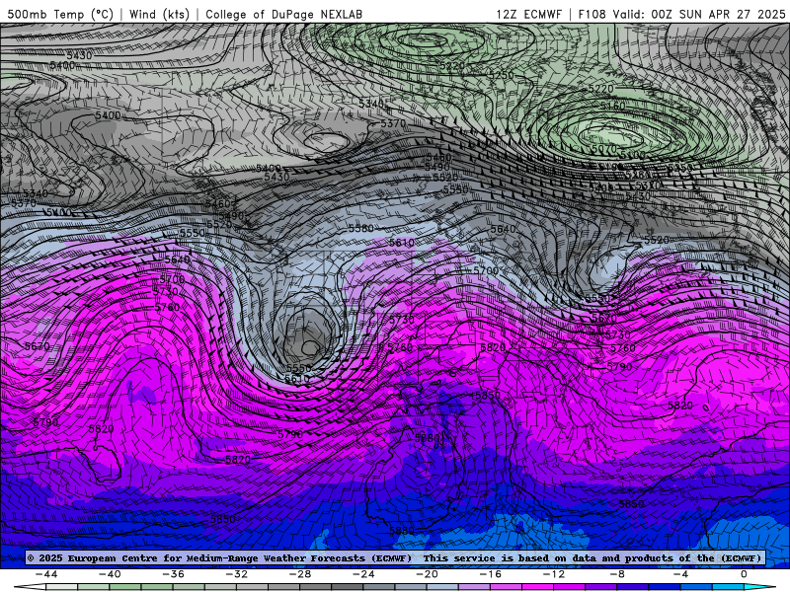The width and height of the screenshot is (790, 592).
Task: Click the "Wind (kts)" header label
Action: 159,14
